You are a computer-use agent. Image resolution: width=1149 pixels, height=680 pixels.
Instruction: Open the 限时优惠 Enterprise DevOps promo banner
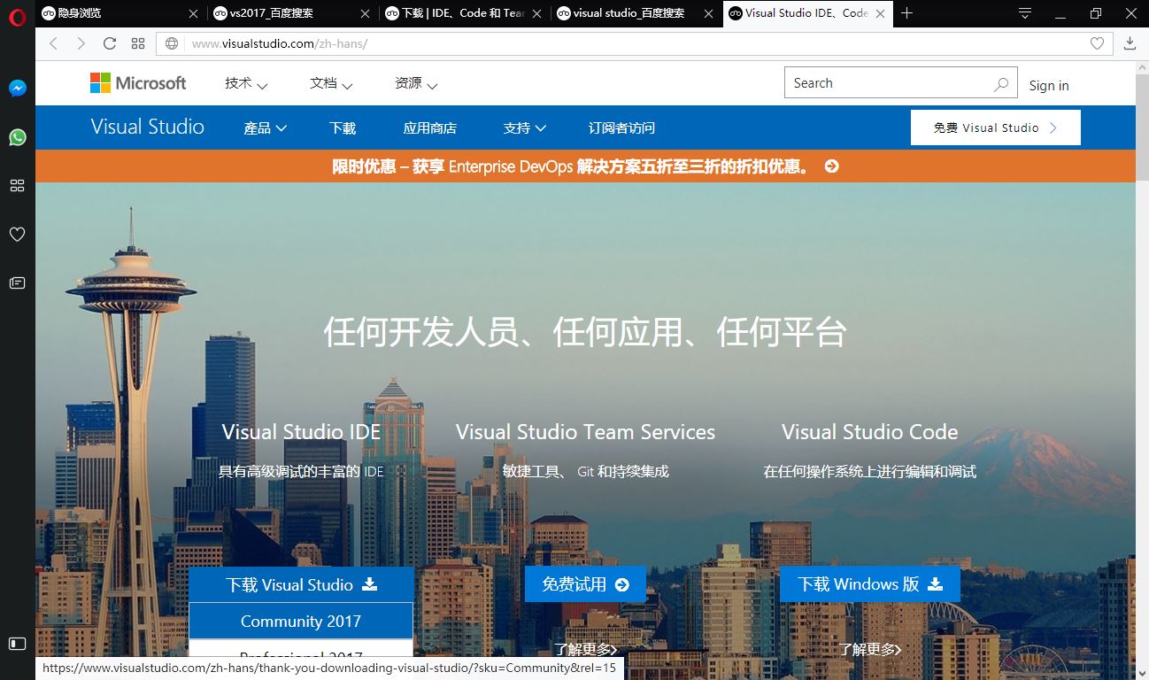tap(585, 166)
